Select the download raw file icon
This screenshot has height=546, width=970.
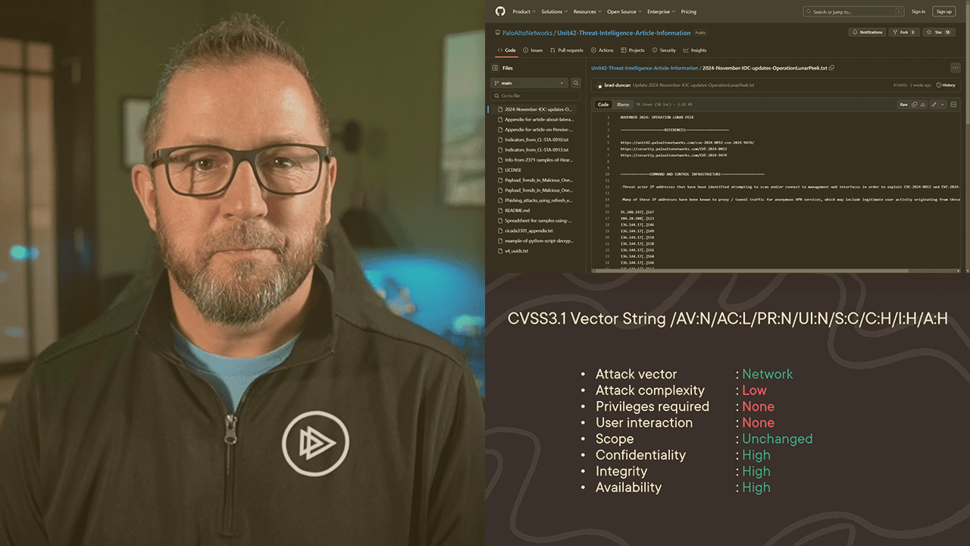(923, 104)
